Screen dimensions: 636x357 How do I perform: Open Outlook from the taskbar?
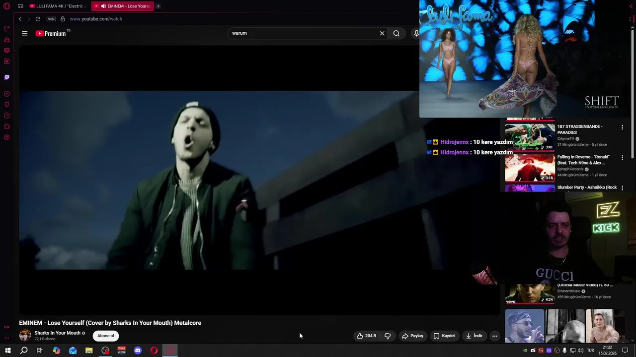click(x=73, y=351)
